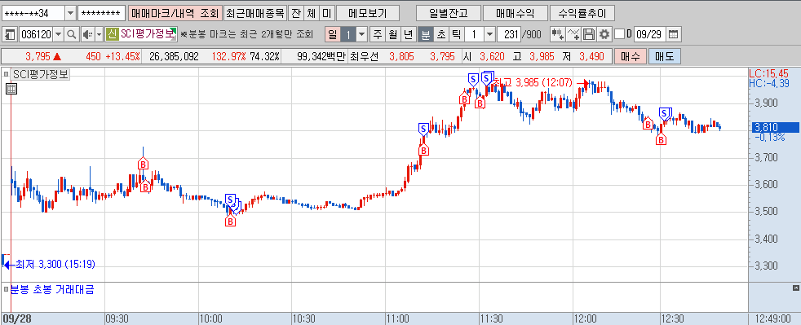The height and width of the screenshot is (325, 801).
Task: Expand the daily interval dropdown next to 일 1
Action: (x=361, y=35)
